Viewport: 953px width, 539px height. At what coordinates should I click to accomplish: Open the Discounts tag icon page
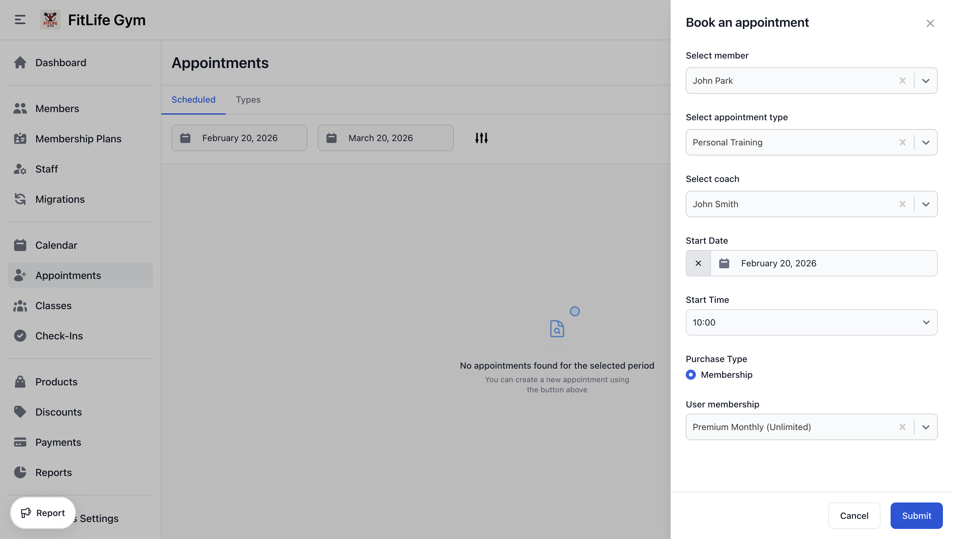[58, 412]
